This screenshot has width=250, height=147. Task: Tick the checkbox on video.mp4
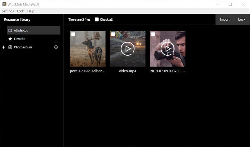(113, 34)
